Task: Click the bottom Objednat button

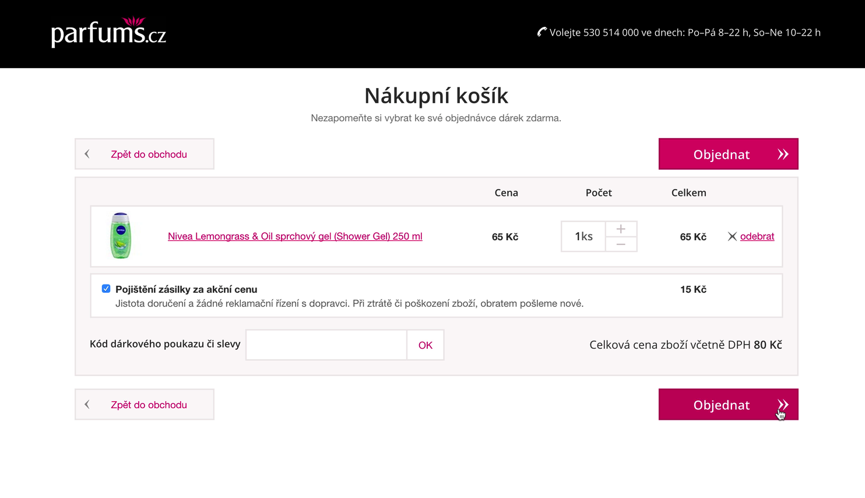Action: [x=729, y=405]
